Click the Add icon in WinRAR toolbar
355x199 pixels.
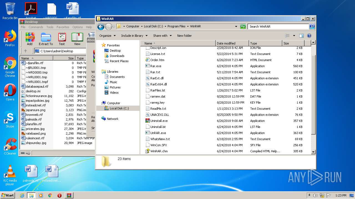click(30, 39)
